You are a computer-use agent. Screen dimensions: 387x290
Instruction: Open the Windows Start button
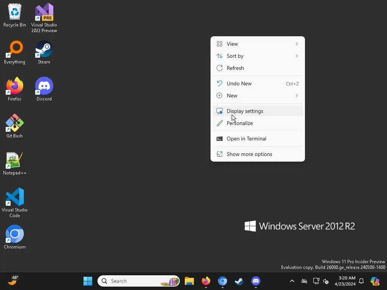click(x=88, y=281)
